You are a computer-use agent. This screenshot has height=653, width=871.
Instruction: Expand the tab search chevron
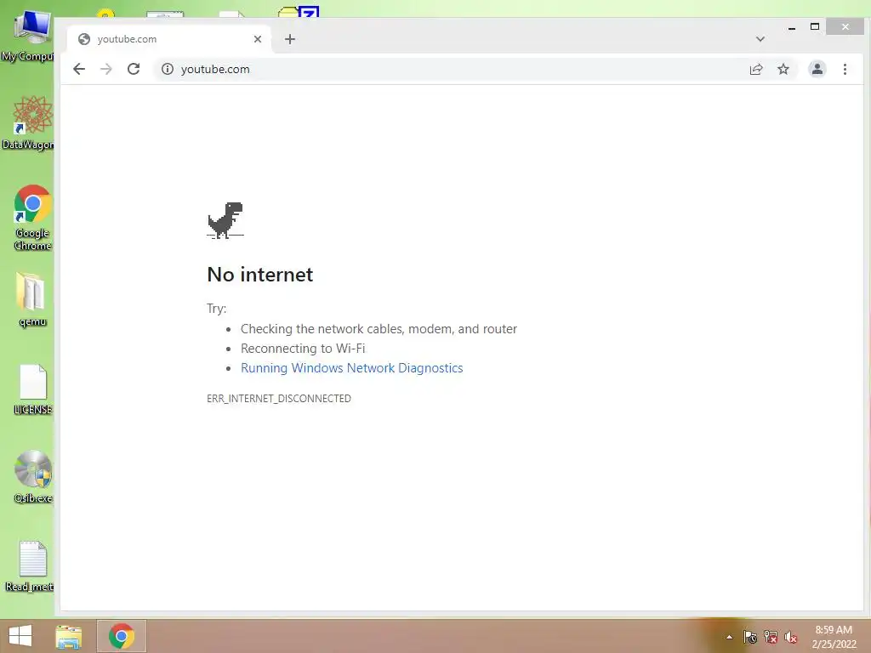(760, 39)
